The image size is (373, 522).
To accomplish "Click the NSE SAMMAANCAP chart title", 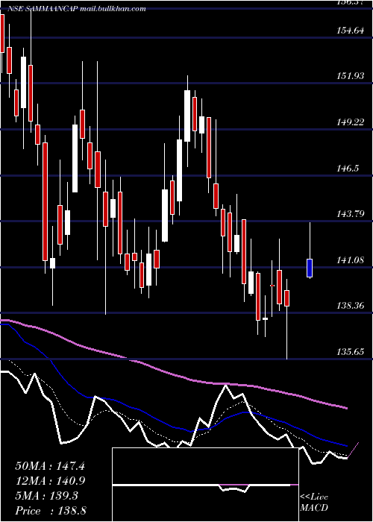I will click(77, 9).
